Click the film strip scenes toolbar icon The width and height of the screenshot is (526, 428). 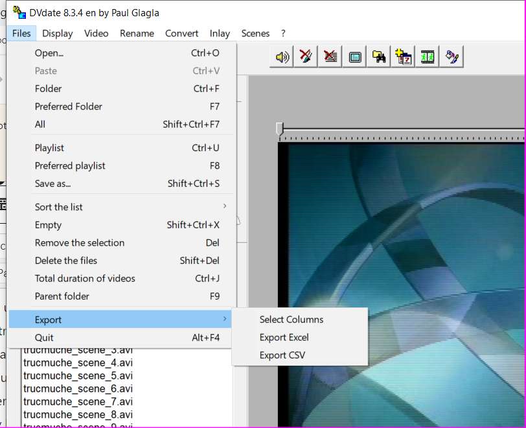point(428,57)
